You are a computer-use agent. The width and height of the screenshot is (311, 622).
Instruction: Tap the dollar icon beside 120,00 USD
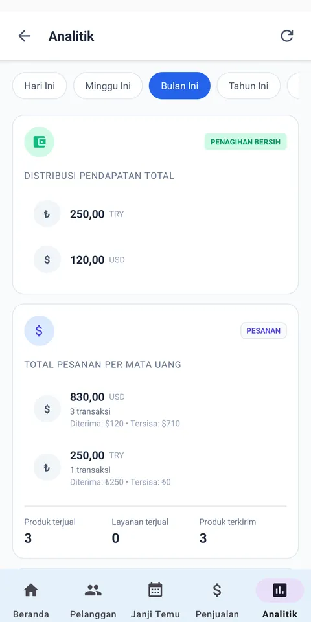[47, 259]
